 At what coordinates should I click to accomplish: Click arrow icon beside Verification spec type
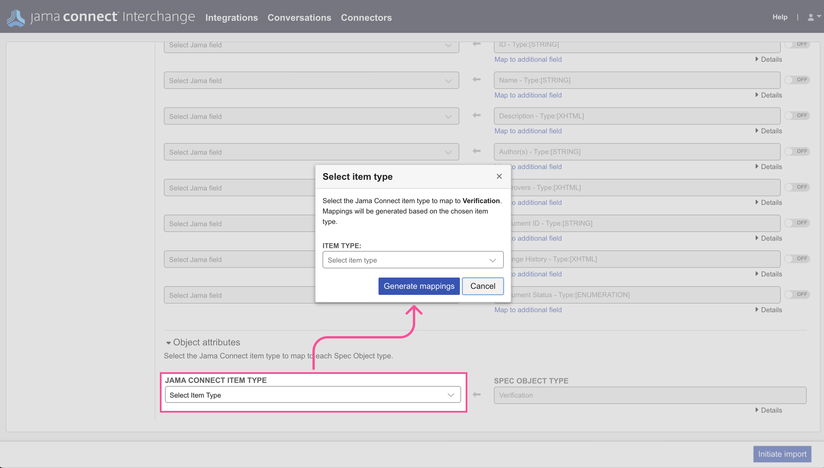coord(477,394)
